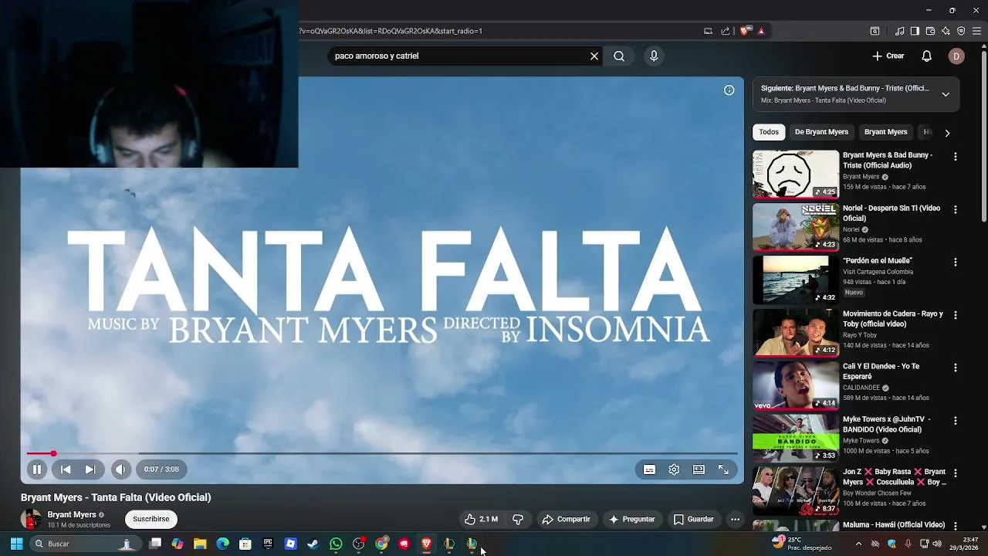Open 'Perdón en el Muelle' video title
988x556 pixels.
point(878,261)
